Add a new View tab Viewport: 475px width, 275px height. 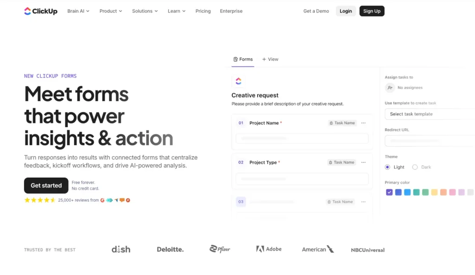[x=270, y=59]
